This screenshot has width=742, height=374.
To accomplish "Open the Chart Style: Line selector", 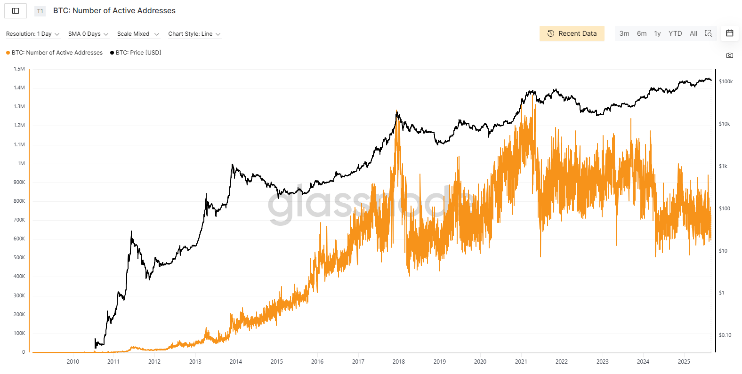I will (194, 33).
